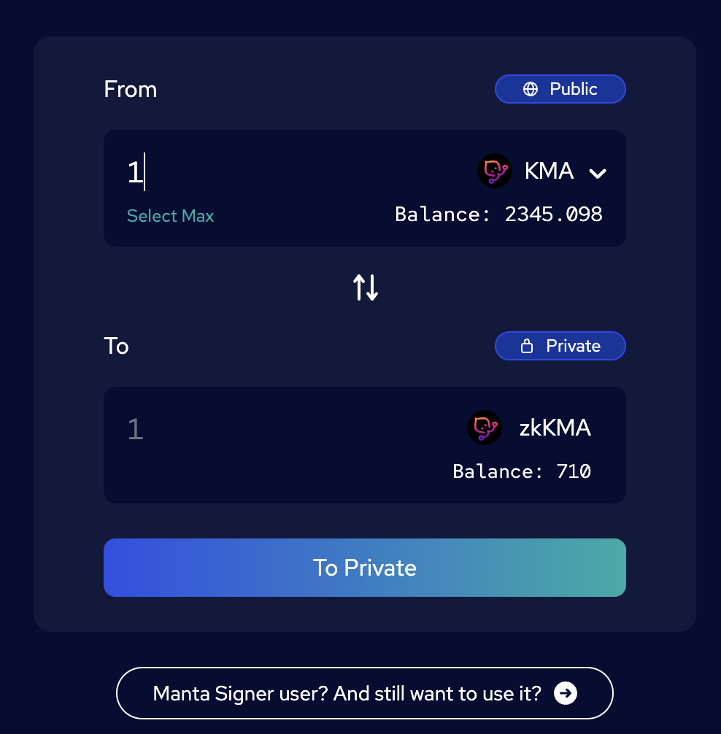721x734 pixels.
Task: Click the globe icon on Public badge
Action: 531,89
